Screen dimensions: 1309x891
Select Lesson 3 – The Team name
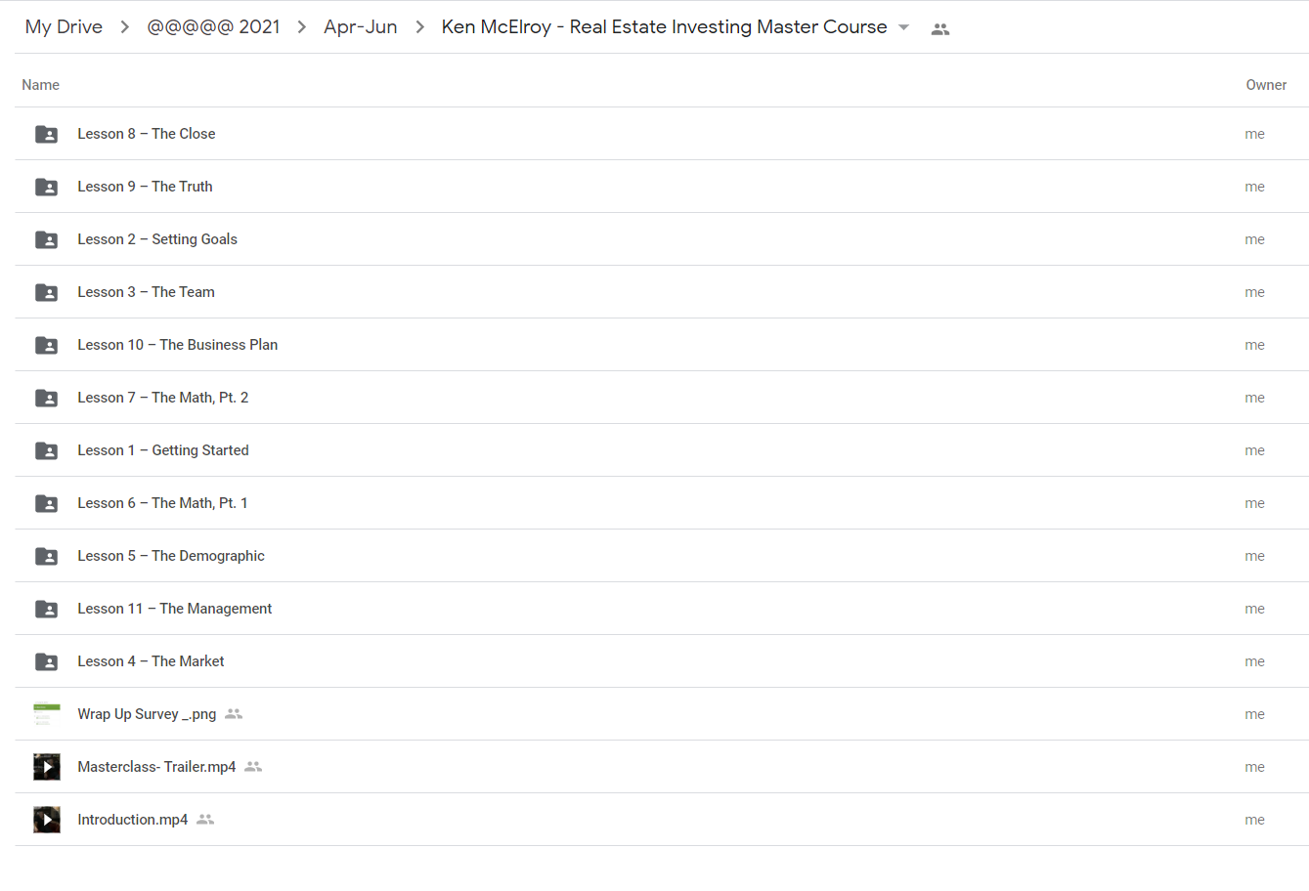coord(146,292)
